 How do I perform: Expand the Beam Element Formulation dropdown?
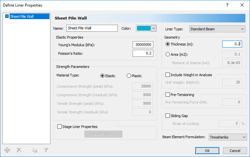click(228, 137)
